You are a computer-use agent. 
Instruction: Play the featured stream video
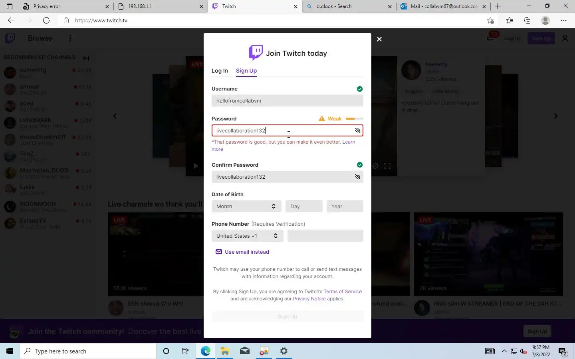196,166
